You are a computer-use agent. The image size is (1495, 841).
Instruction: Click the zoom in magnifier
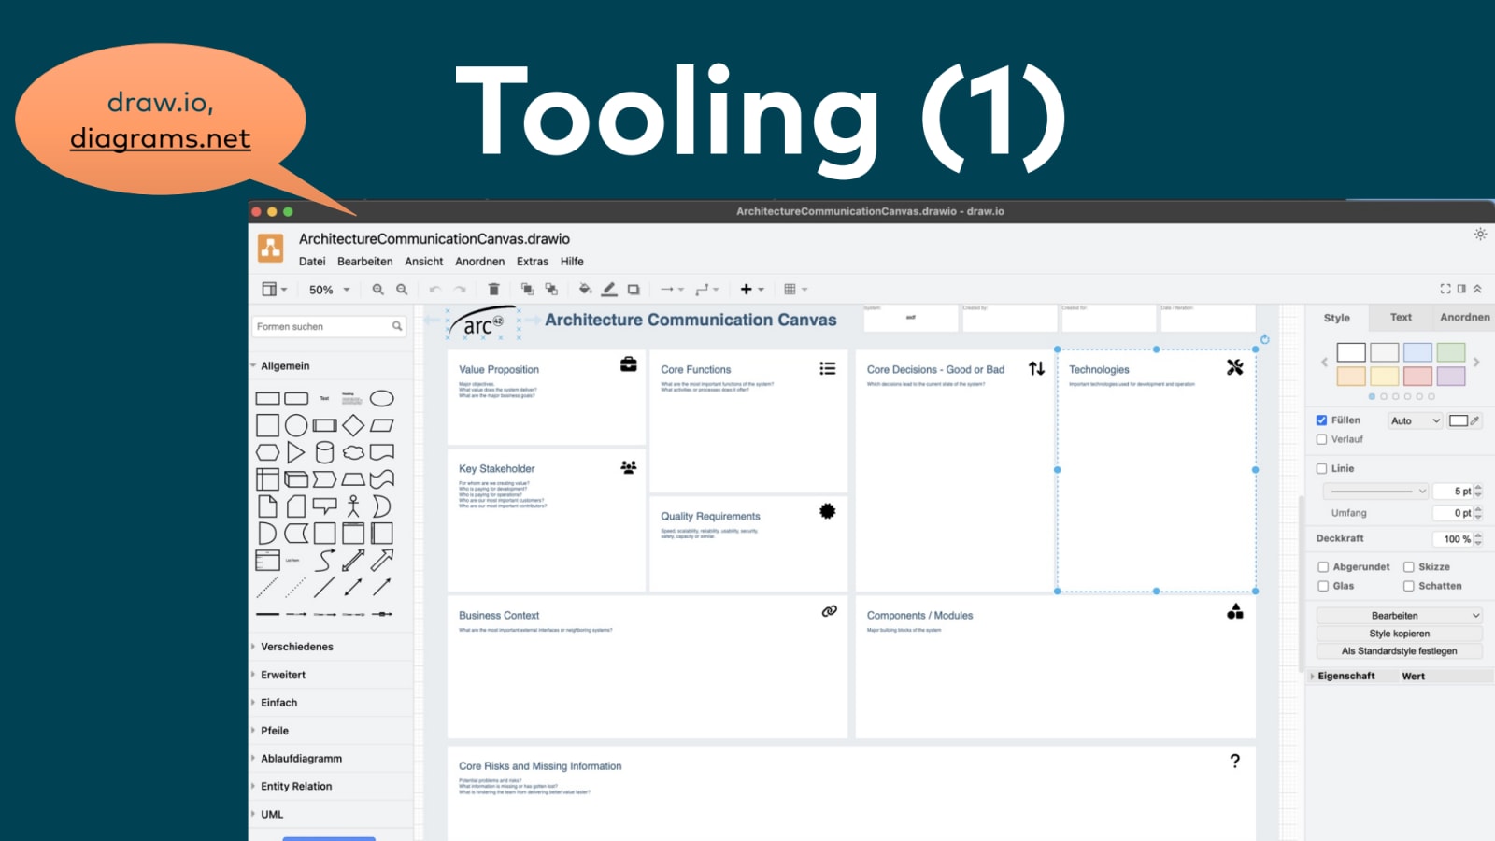[377, 290]
